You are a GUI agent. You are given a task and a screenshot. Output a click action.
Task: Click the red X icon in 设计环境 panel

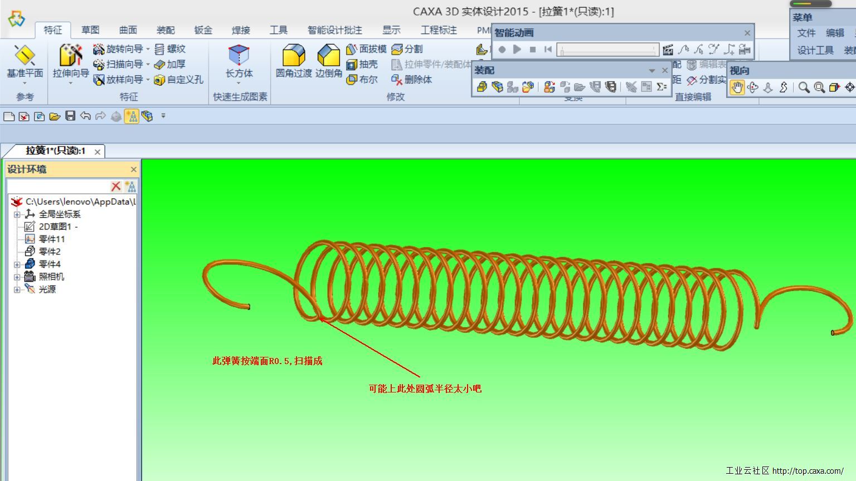pos(116,186)
